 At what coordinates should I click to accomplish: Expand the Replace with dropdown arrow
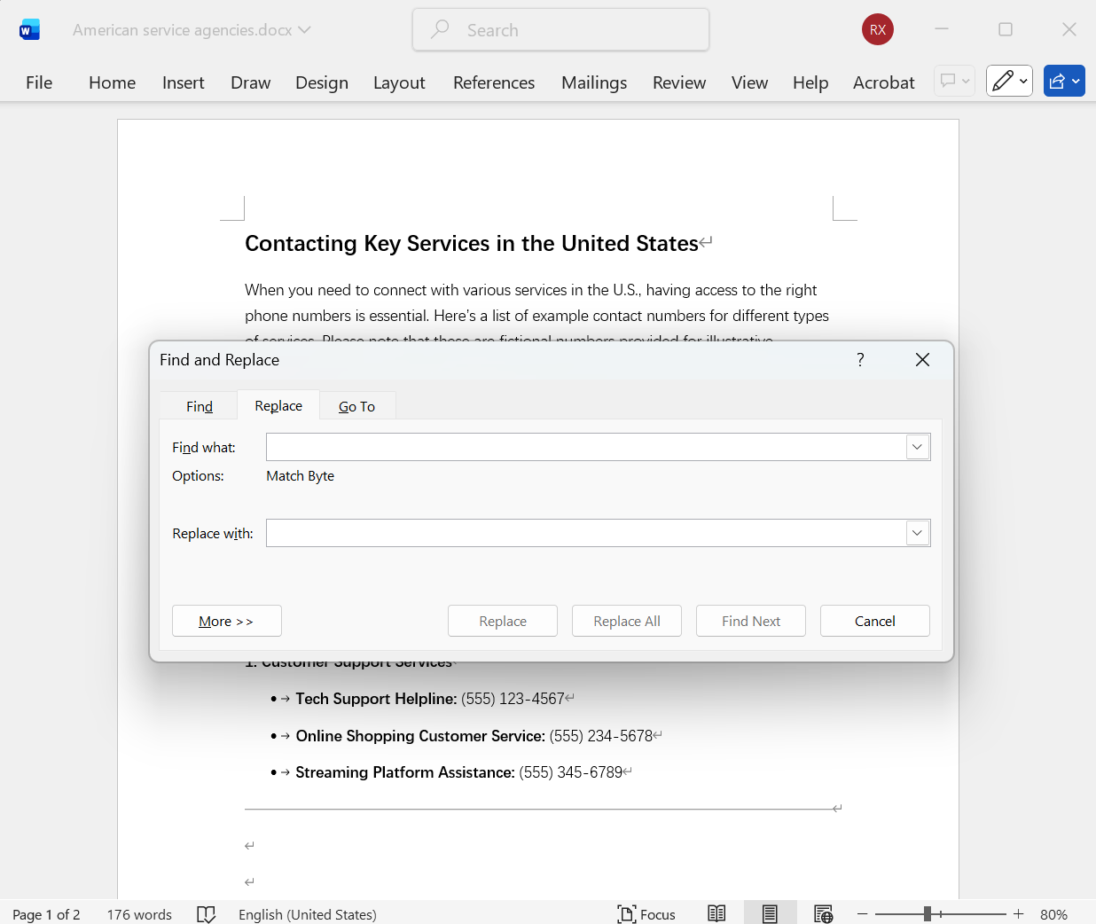(x=917, y=533)
